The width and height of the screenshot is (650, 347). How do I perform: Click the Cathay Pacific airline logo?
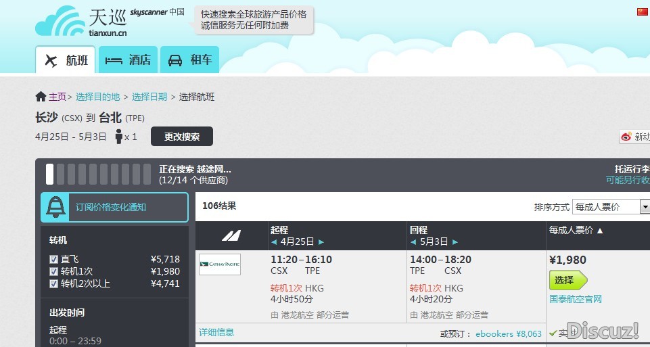(x=219, y=264)
